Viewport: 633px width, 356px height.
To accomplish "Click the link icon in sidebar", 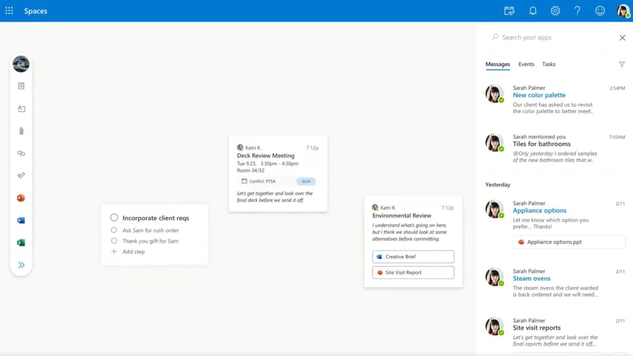I will (x=21, y=153).
